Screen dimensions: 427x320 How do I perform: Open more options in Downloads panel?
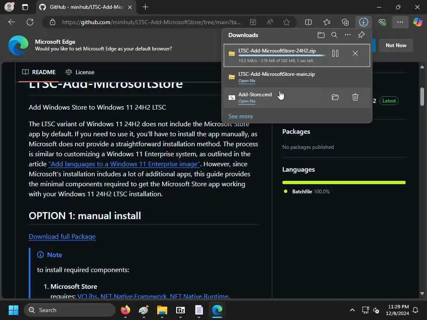point(348,35)
